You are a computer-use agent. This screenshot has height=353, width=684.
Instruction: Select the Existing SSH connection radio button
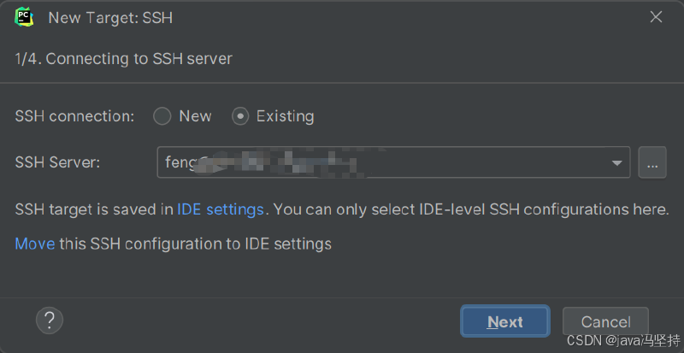(240, 116)
